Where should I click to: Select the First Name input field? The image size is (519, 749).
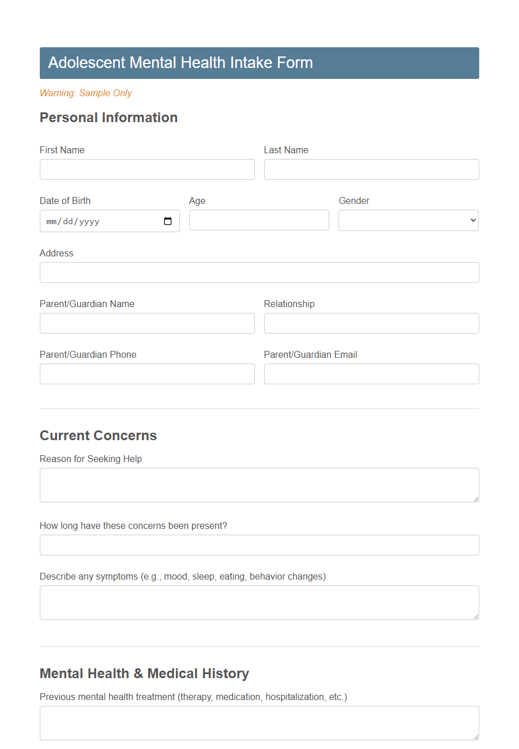coord(146,169)
